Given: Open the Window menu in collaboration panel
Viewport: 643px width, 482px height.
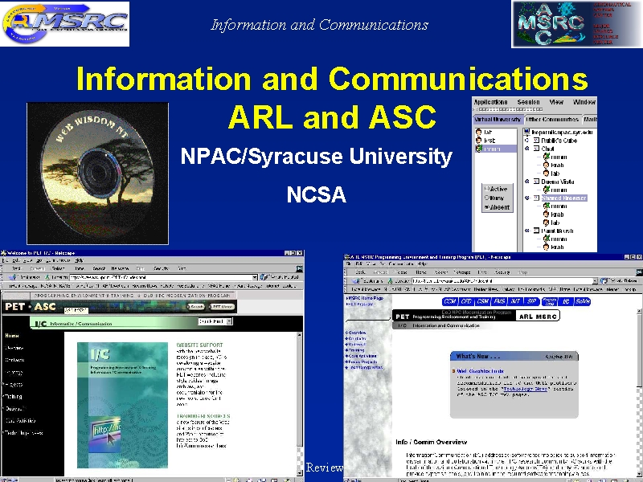Looking at the screenshot, I should pyautogui.click(x=584, y=102).
